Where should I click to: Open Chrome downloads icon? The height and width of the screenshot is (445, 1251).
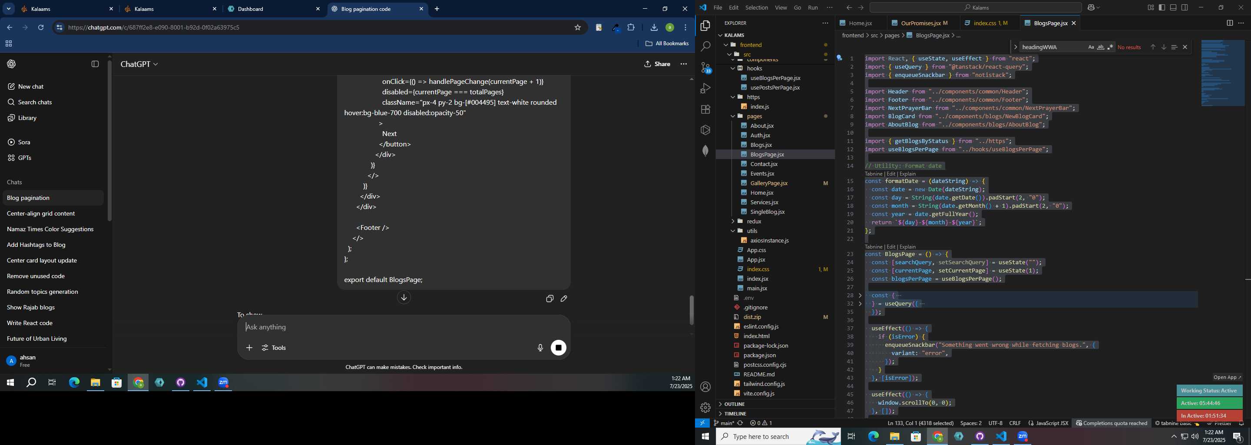654,28
